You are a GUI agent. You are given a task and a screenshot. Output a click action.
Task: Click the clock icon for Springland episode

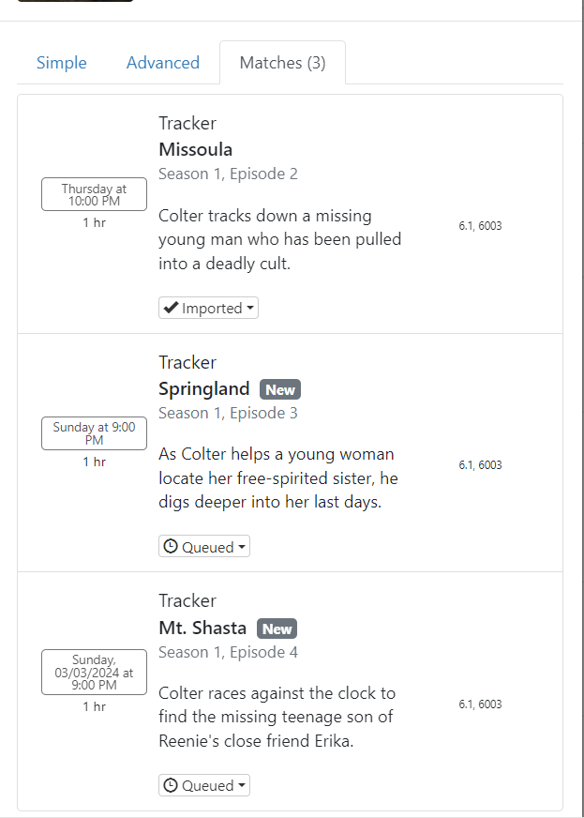click(171, 547)
